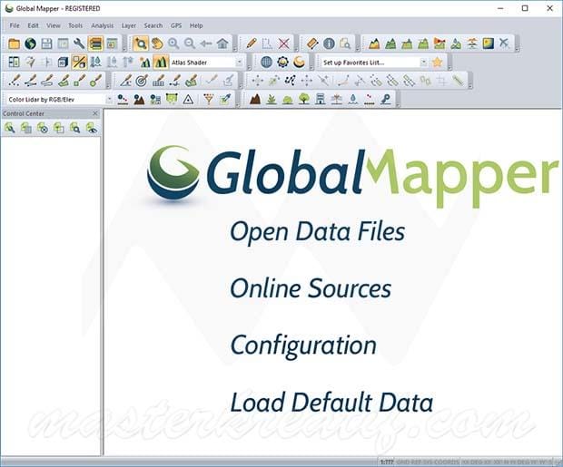Click the Save floppy disk toolbar icon
Screen dimensions: 563x467
pos(46,44)
